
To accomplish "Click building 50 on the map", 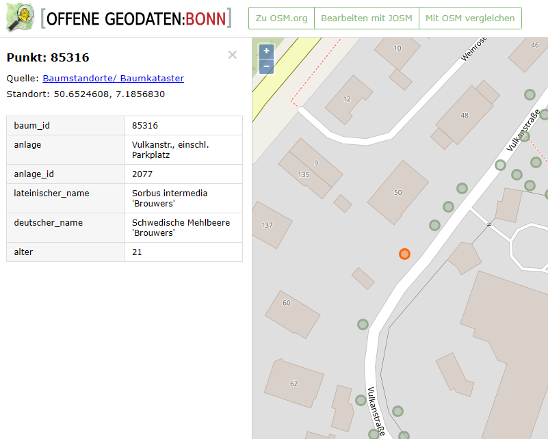I will [x=397, y=193].
